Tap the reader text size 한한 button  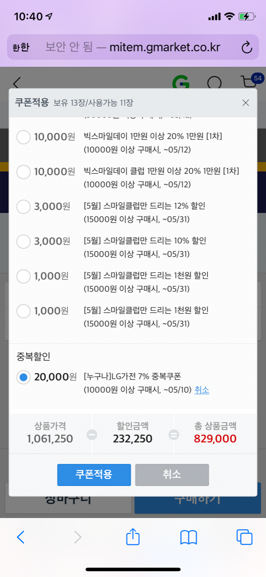coord(21,47)
